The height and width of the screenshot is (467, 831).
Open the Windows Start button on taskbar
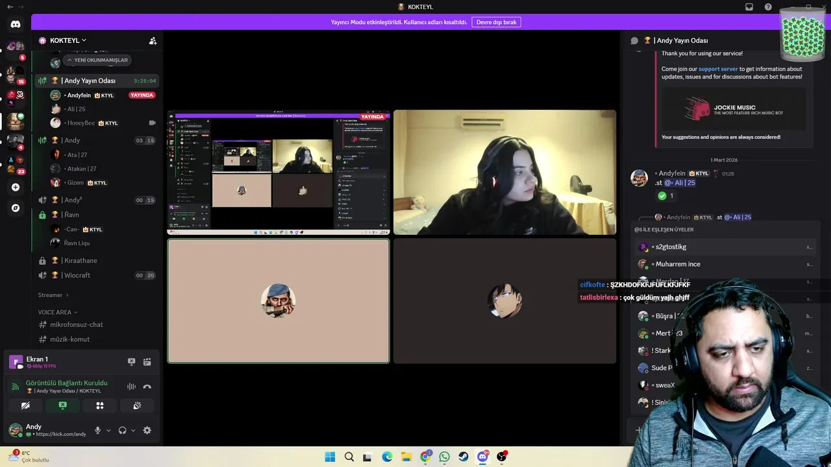(330, 457)
